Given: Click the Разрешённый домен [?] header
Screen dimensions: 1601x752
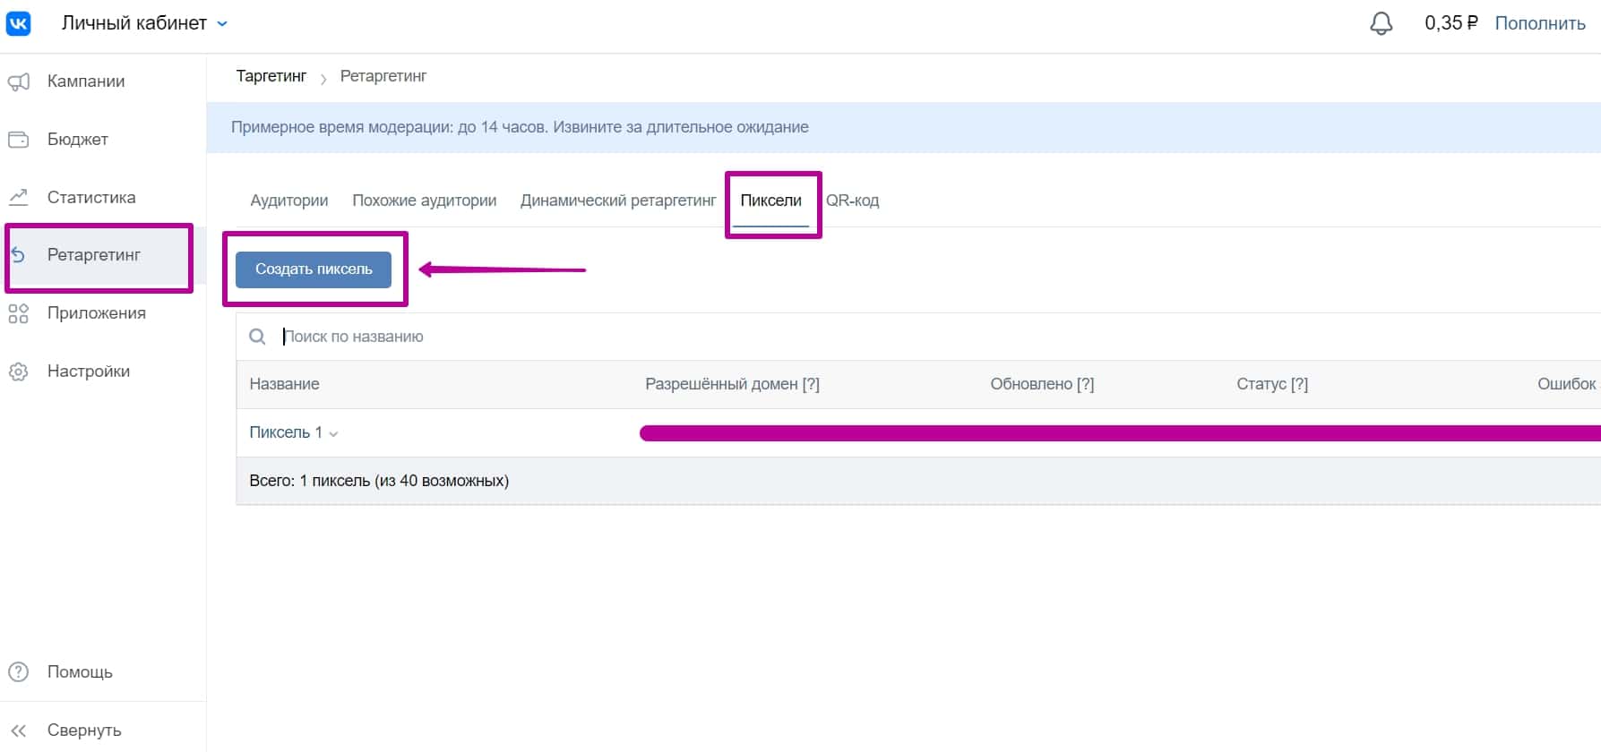Looking at the screenshot, I should pyautogui.click(x=732, y=384).
